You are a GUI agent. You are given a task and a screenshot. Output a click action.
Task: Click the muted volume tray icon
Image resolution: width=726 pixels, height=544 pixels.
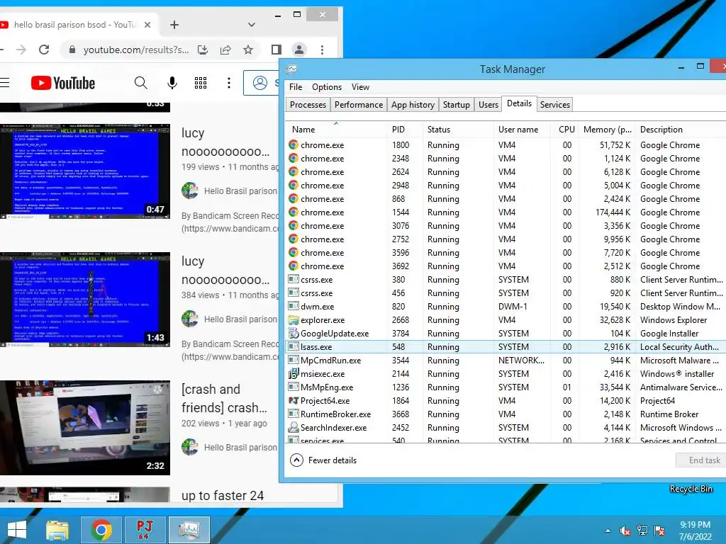coord(625,531)
